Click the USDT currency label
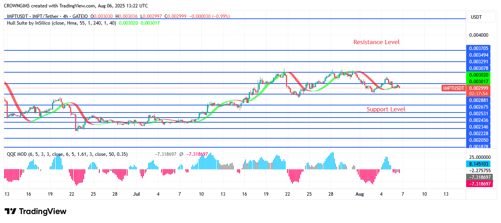 click(x=476, y=17)
